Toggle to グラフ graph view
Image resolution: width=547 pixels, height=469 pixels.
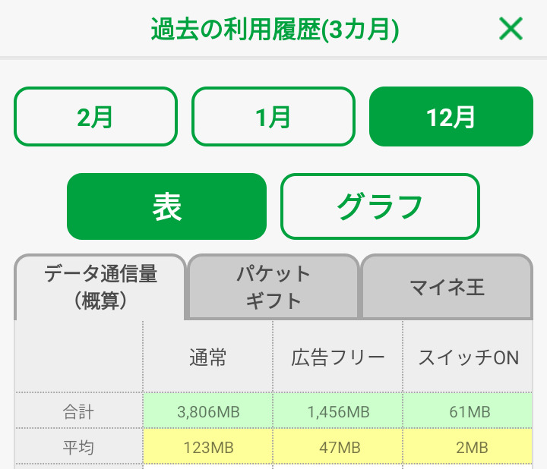coord(380,206)
